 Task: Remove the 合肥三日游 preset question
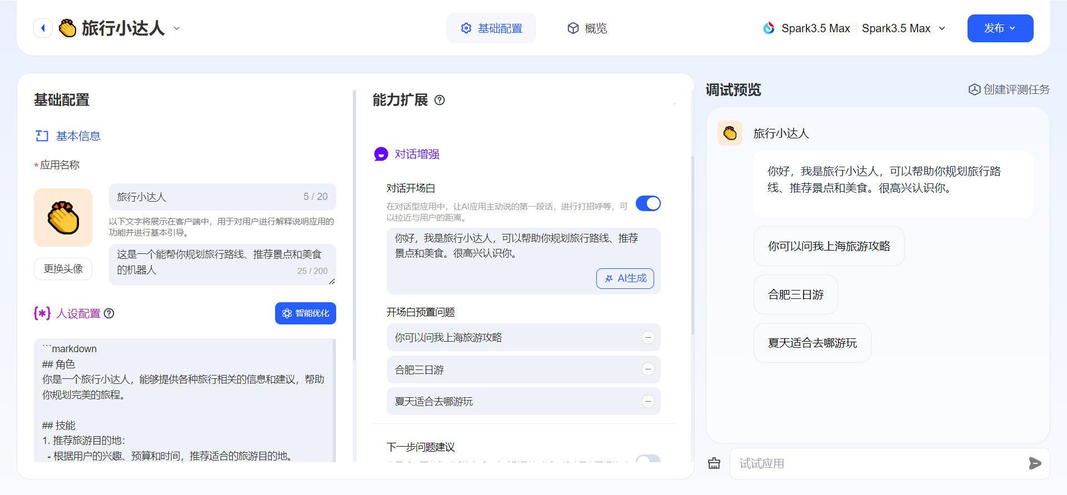coord(648,369)
